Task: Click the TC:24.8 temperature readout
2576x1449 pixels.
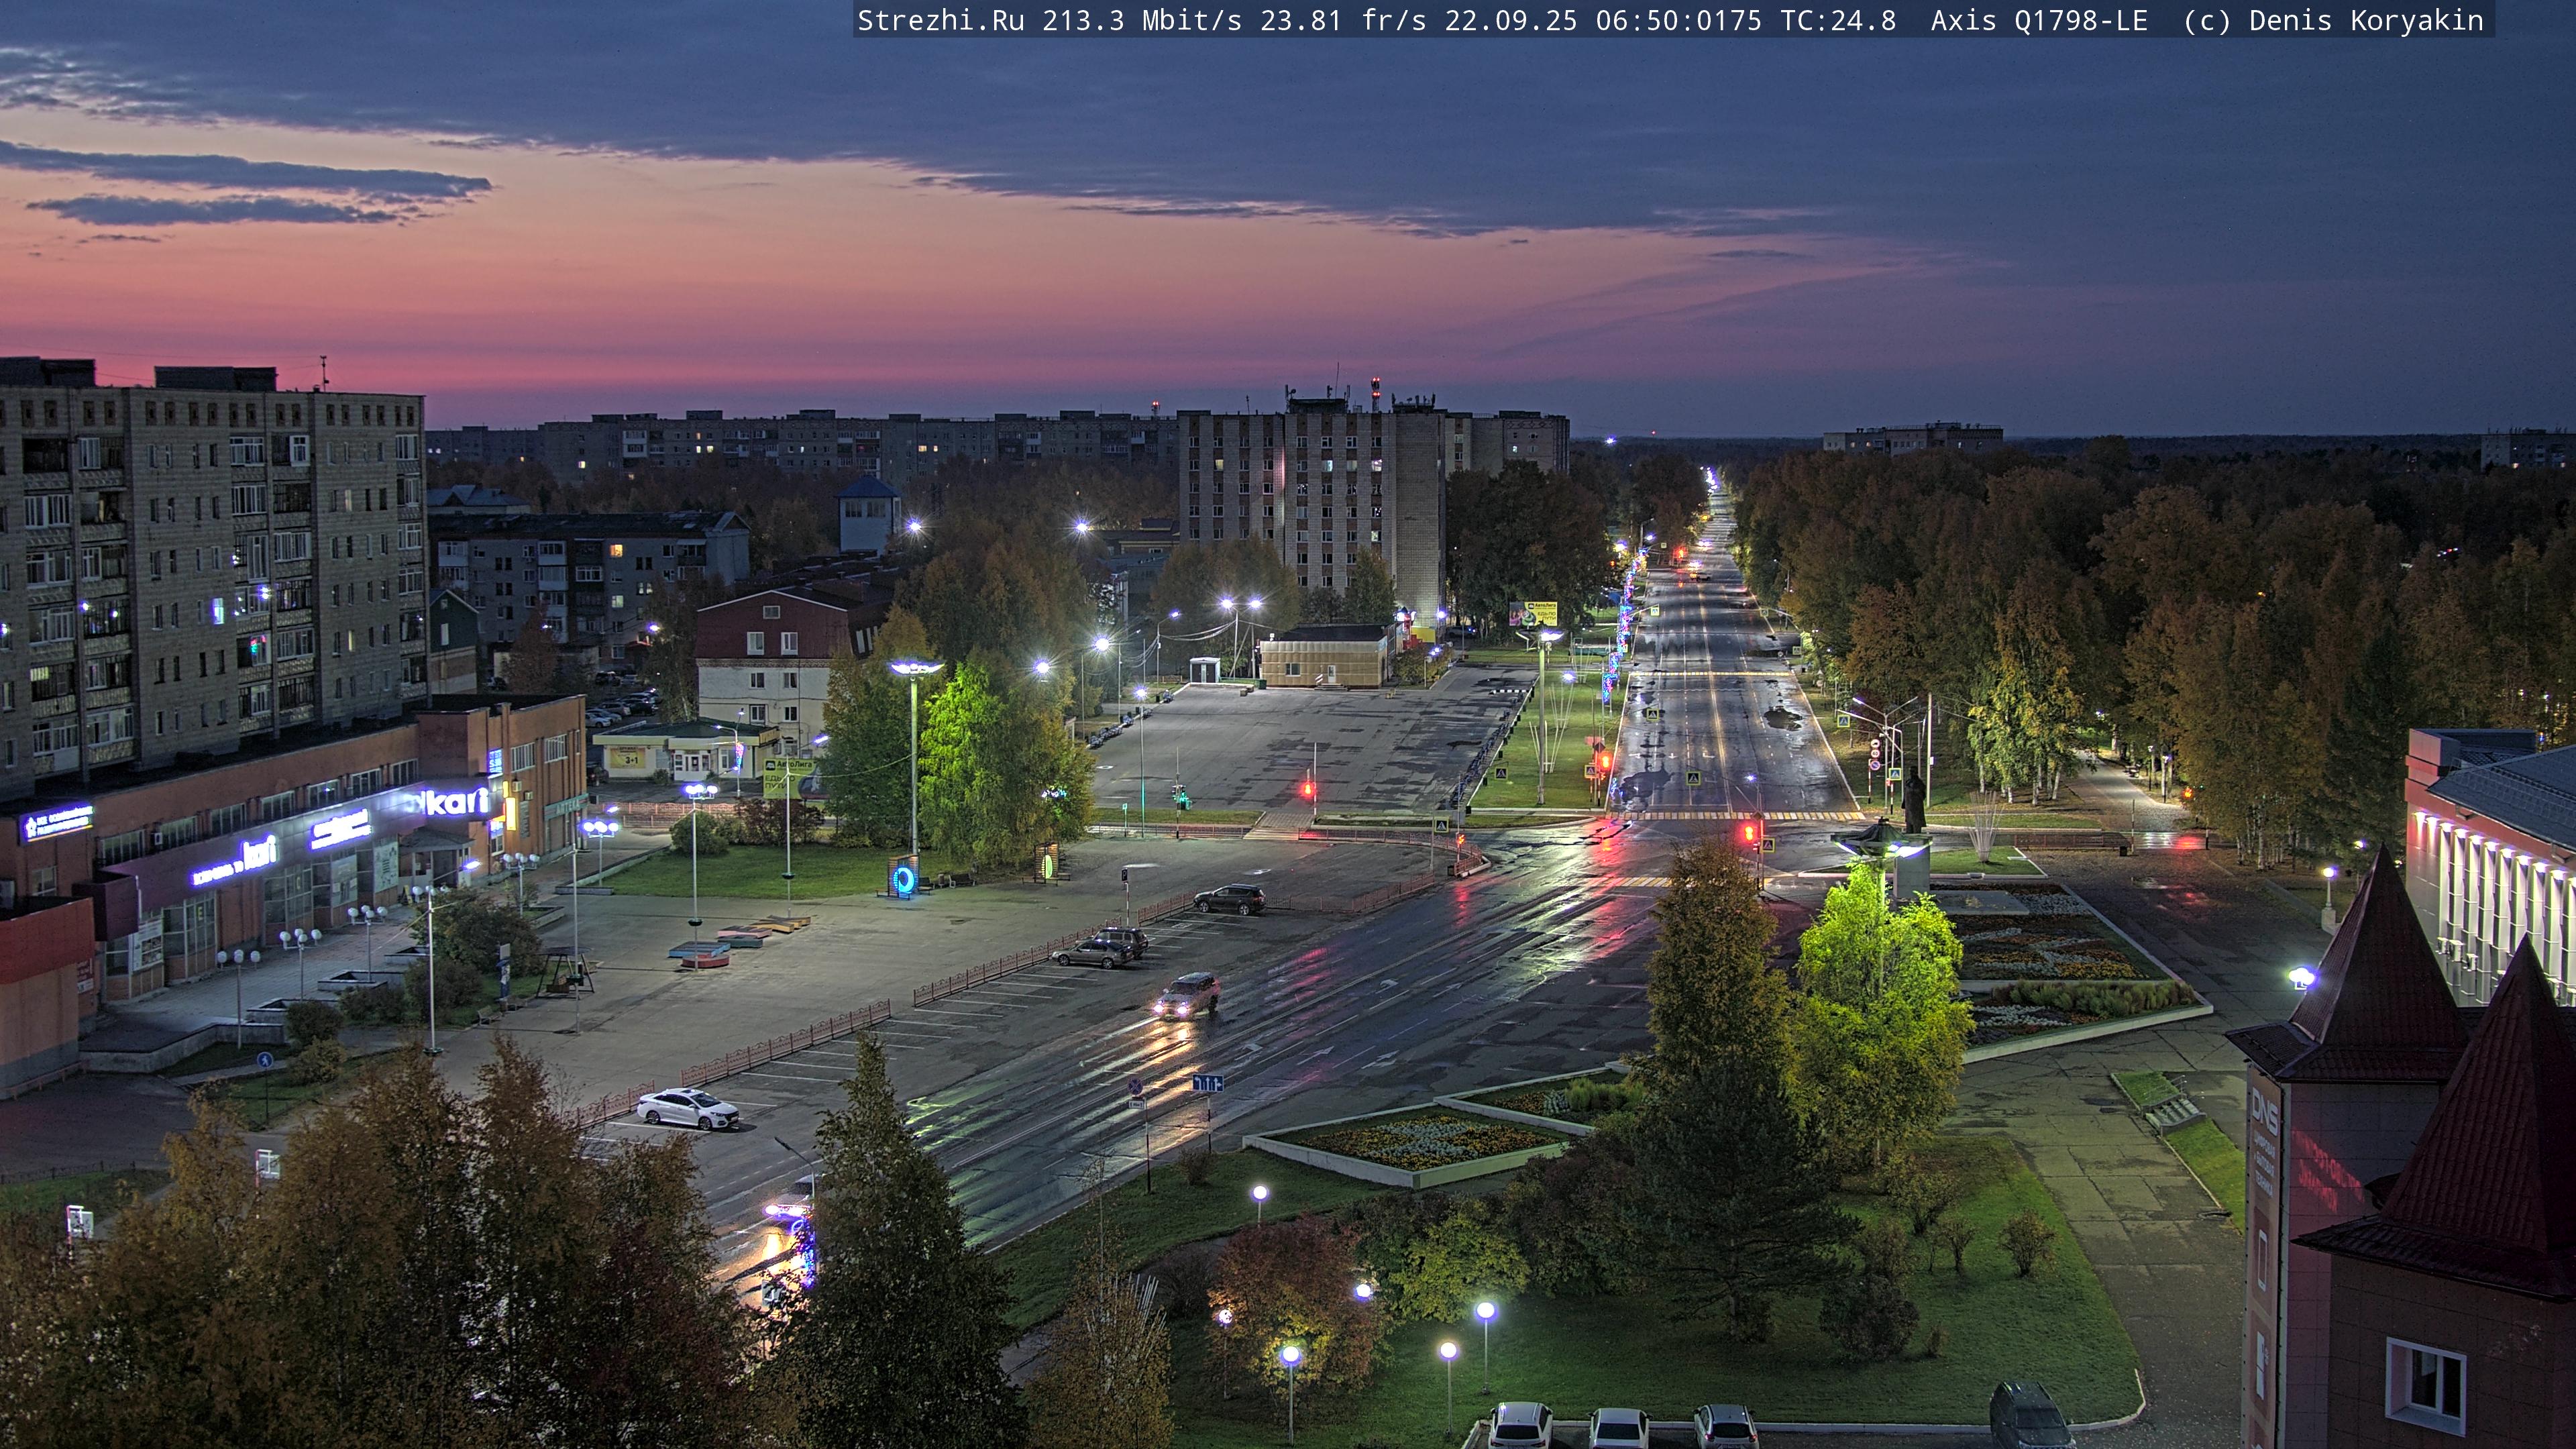Action: point(1837,20)
